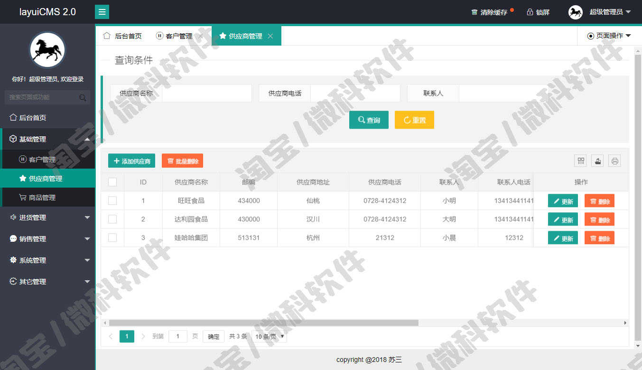642x370 pixels.
Task: Click the clear cache trash icon
Action: point(475,12)
